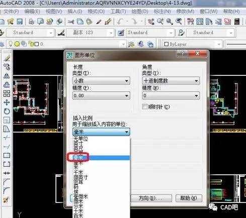The height and width of the screenshot is (218, 246).
Task: Click the Match Properties brush icon
Action: [99, 22]
